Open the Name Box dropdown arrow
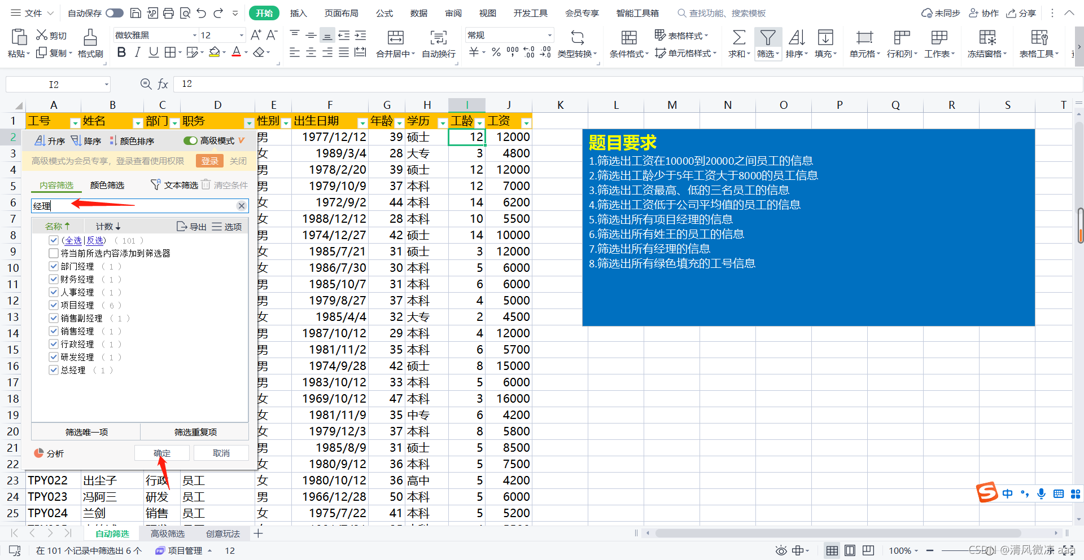The height and width of the screenshot is (560, 1084). [106, 85]
